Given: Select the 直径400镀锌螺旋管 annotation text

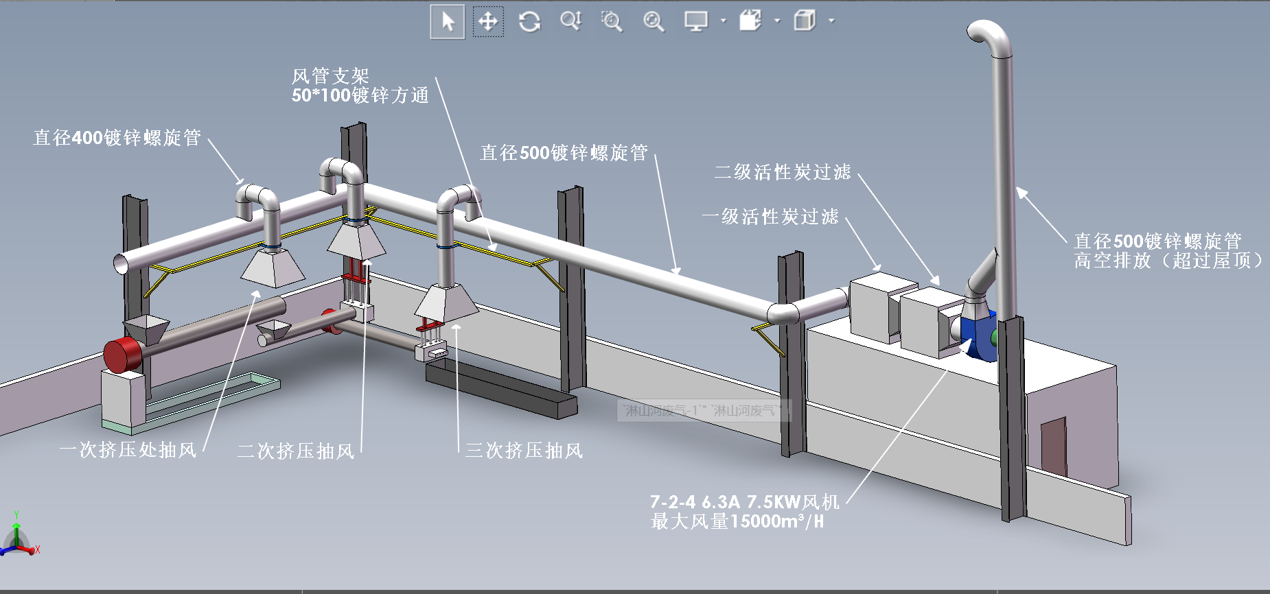Looking at the screenshot, I should pyautogui.click(x=117, y=138).
